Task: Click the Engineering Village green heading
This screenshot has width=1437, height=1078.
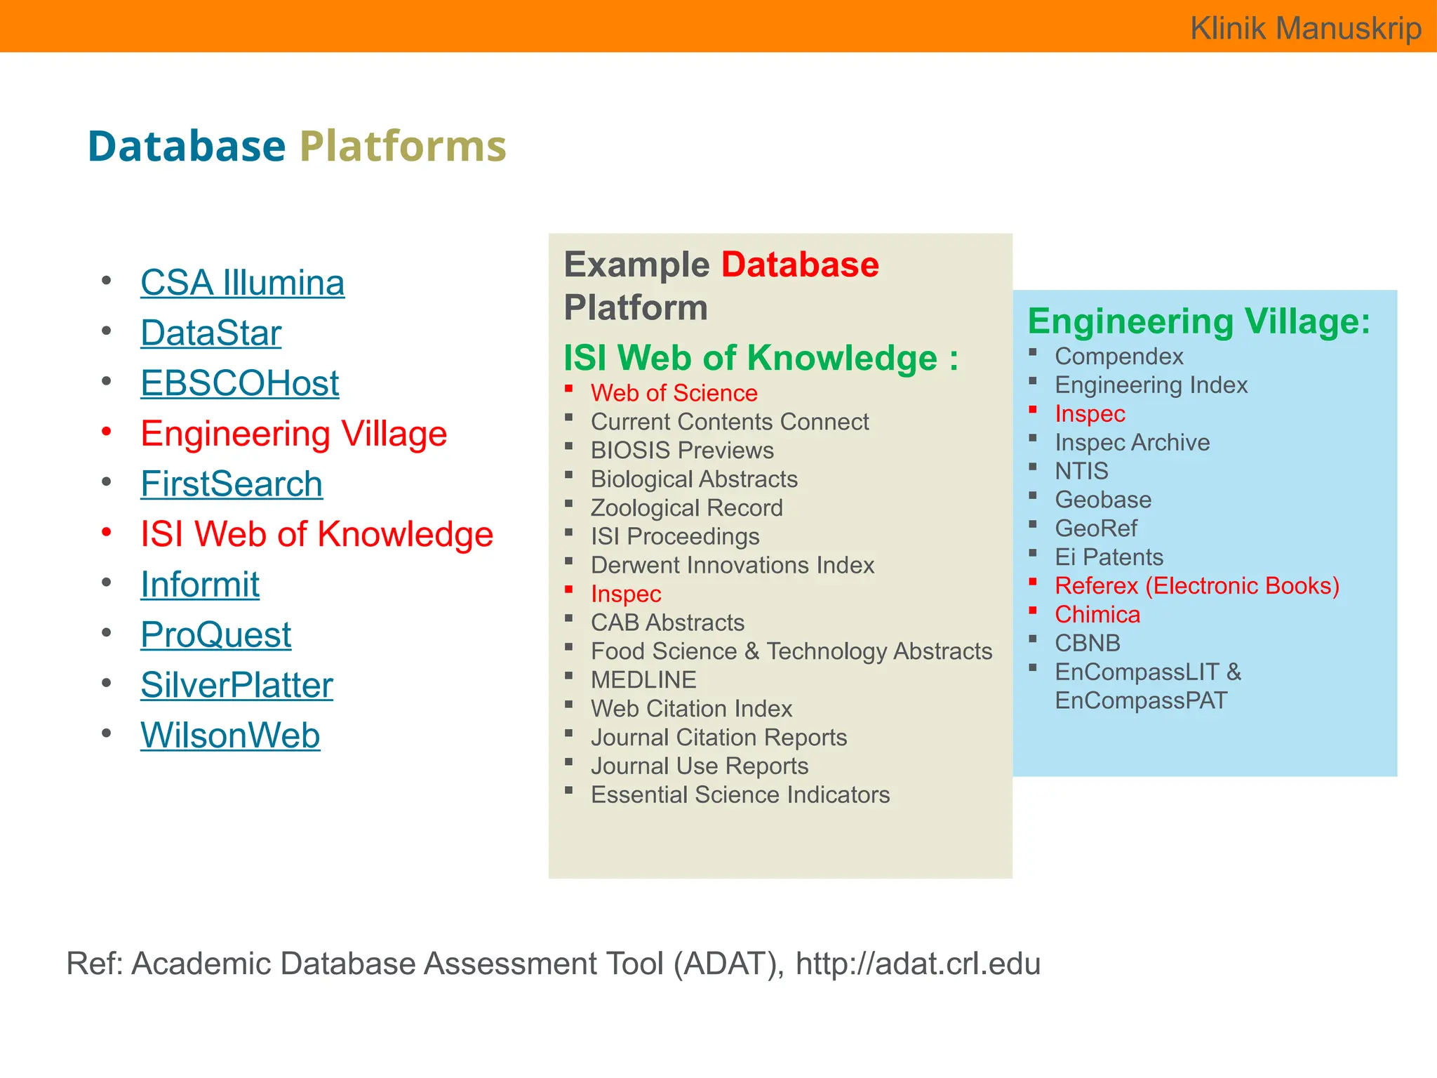Action: [x=1198, y=321]
